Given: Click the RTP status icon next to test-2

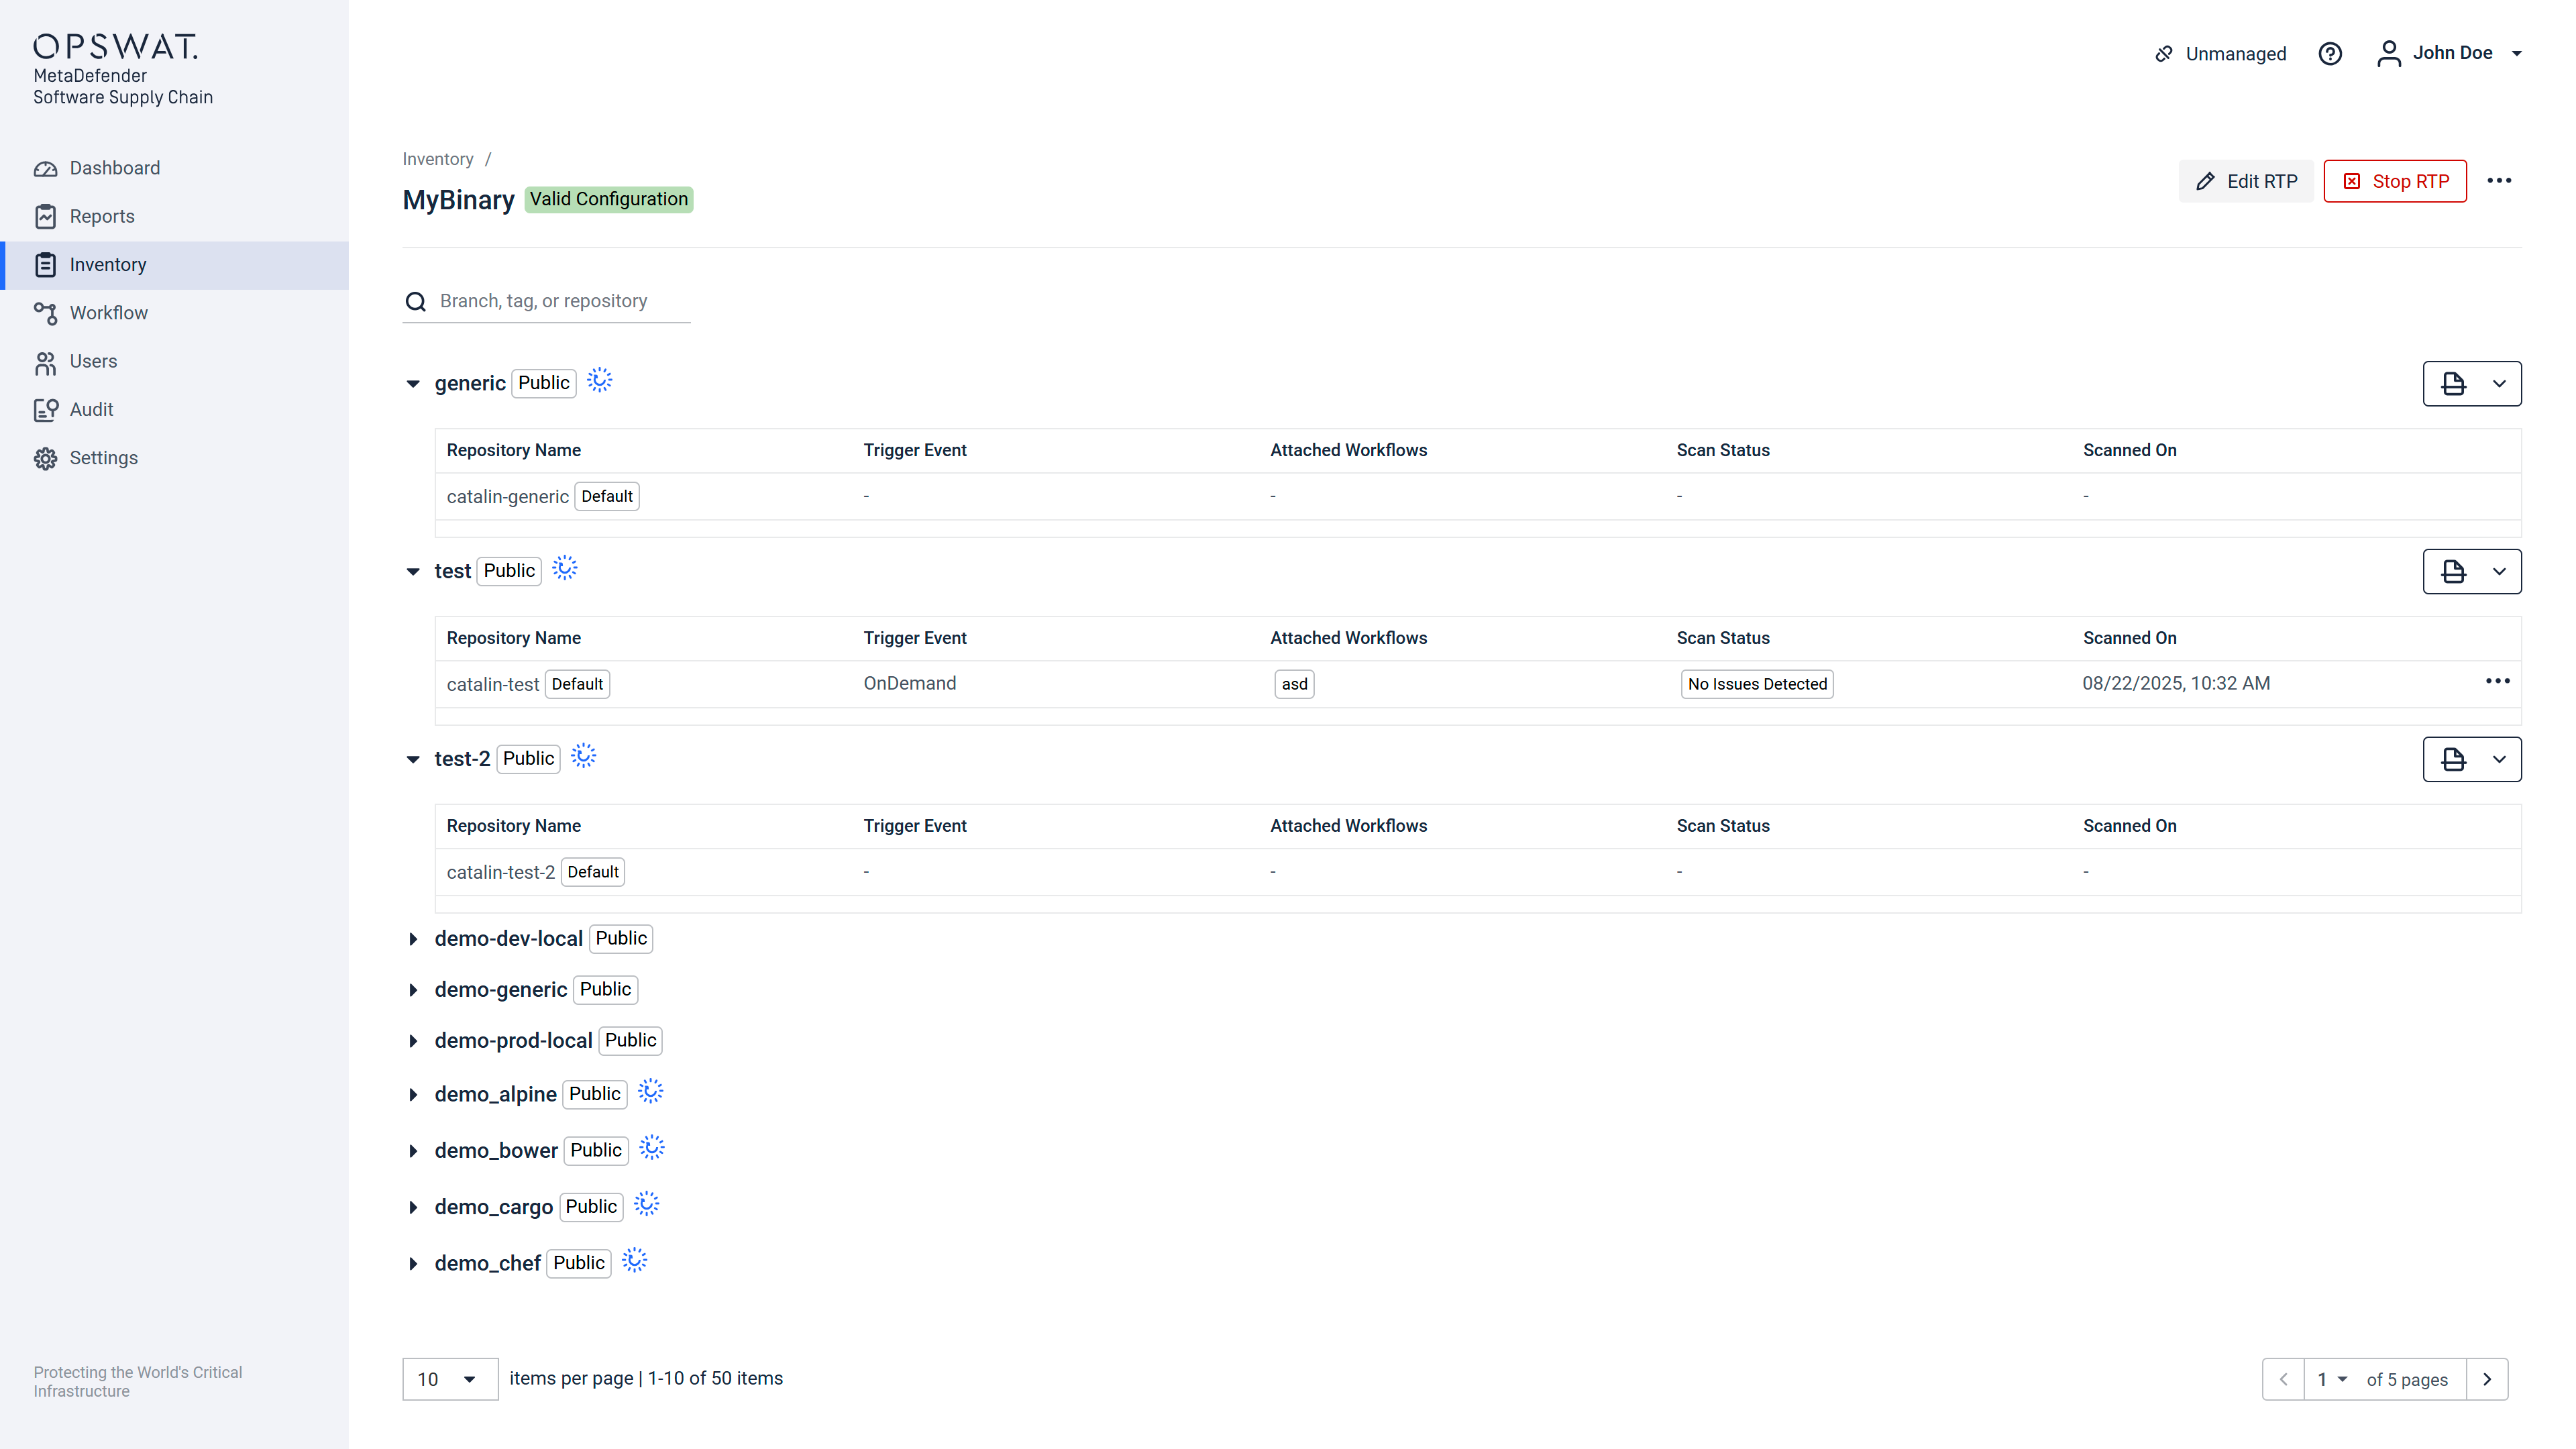Looking at the screenshot, I should pos(584,757).
